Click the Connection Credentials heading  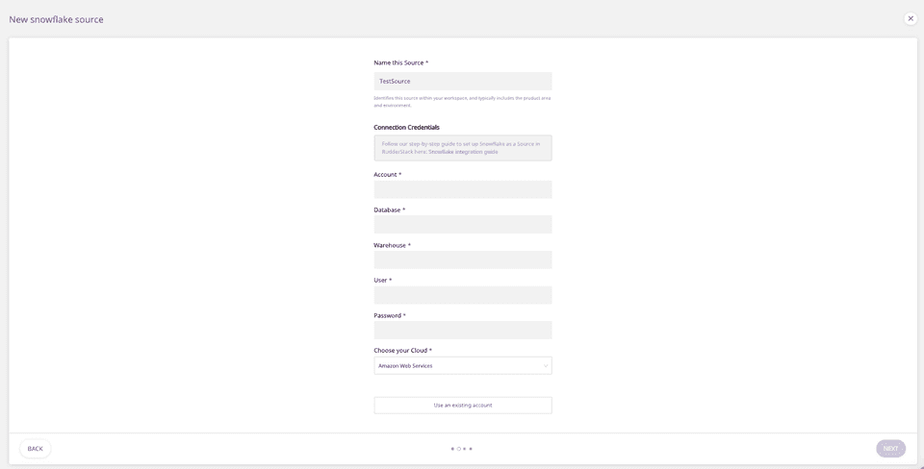pyautogui.click(x=406, y=127)
